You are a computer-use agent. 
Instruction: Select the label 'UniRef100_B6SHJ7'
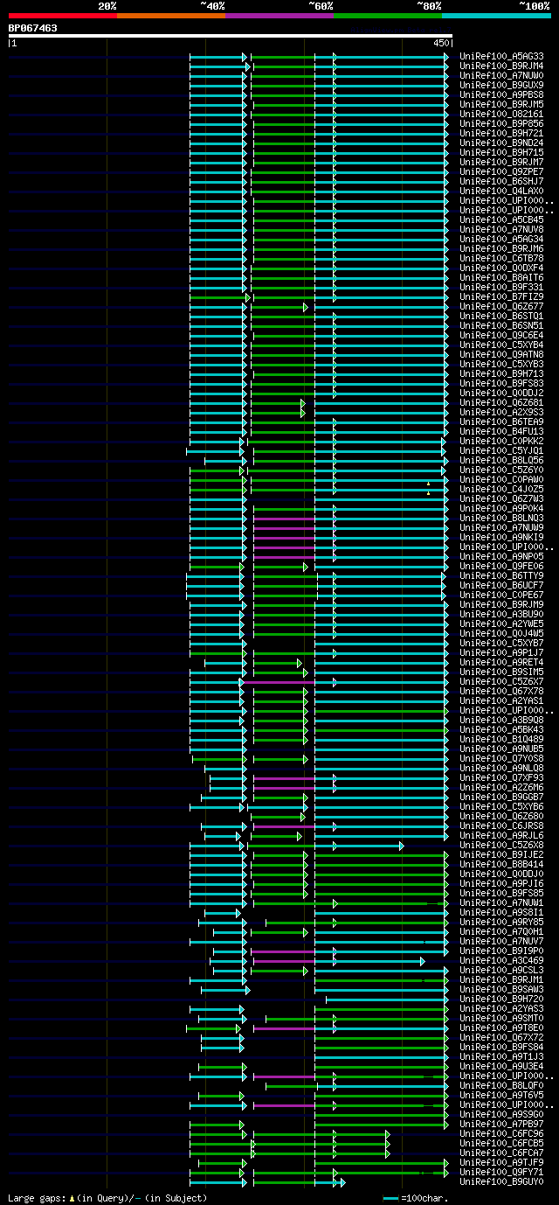point(501,181)
